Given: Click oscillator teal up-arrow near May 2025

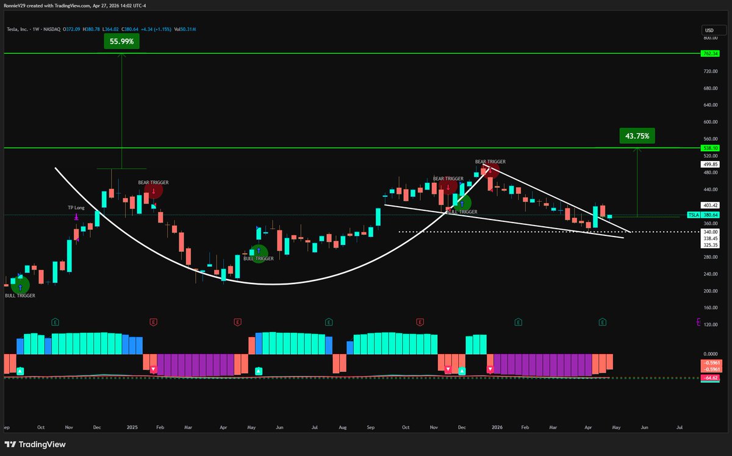Looking at the screenshot, I should 259,370.
